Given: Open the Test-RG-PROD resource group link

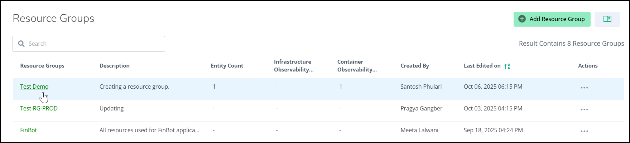Looking at the screenshot, I should [39, 108].
